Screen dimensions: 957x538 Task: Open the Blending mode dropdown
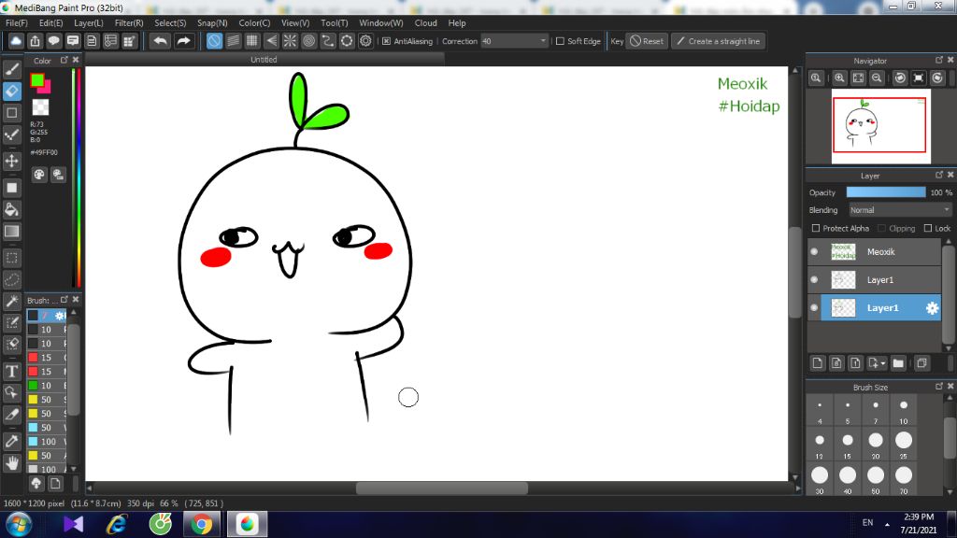point(899,210)
